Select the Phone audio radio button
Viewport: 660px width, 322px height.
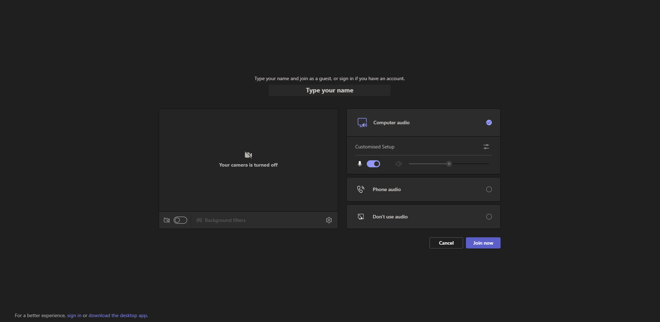point(489,189)
